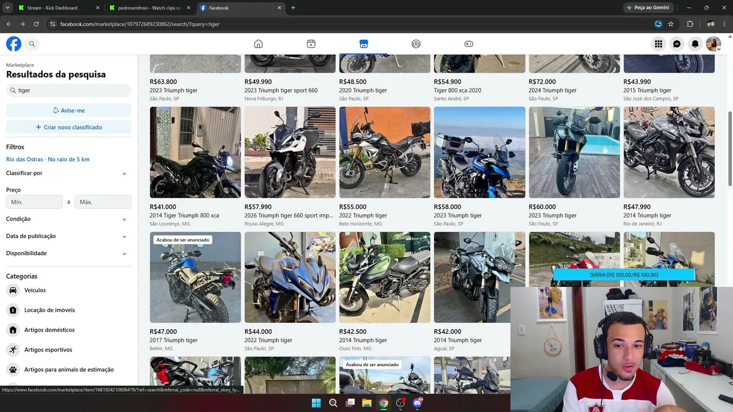Open Discord on the taskbar
Image resolution: width=733 pixels, height=412 pixels.
pos(417,403)
